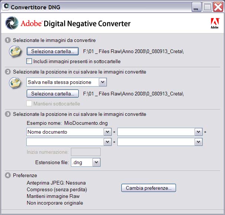
Task: Click the red Adobe logo at top right
Action: click(215, 23)
